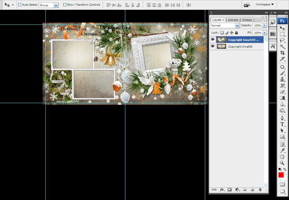Click the link layers button
This screenshot has width=289, height=200.
coord(214,190)
